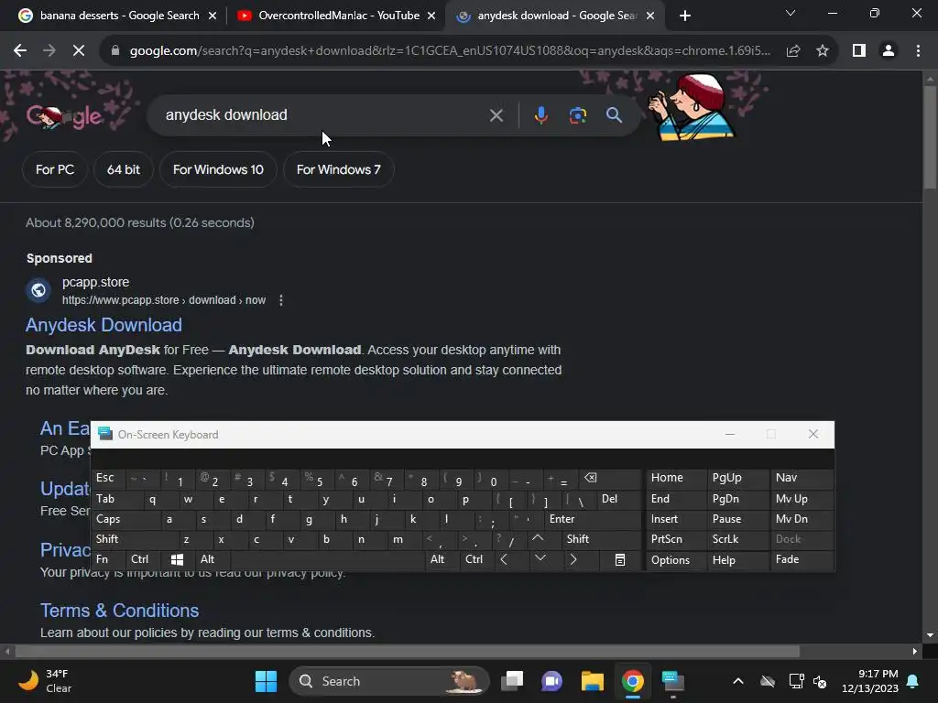938x703 pixels.
Task: Open On-Screen Keyboard Options
Action: click(676, 559)
